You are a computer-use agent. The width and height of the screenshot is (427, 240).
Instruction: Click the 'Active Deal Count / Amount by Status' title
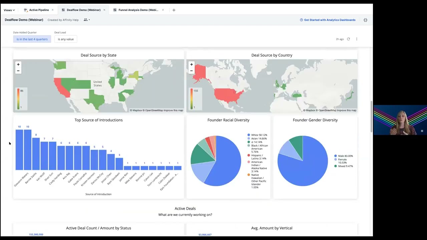98,228
